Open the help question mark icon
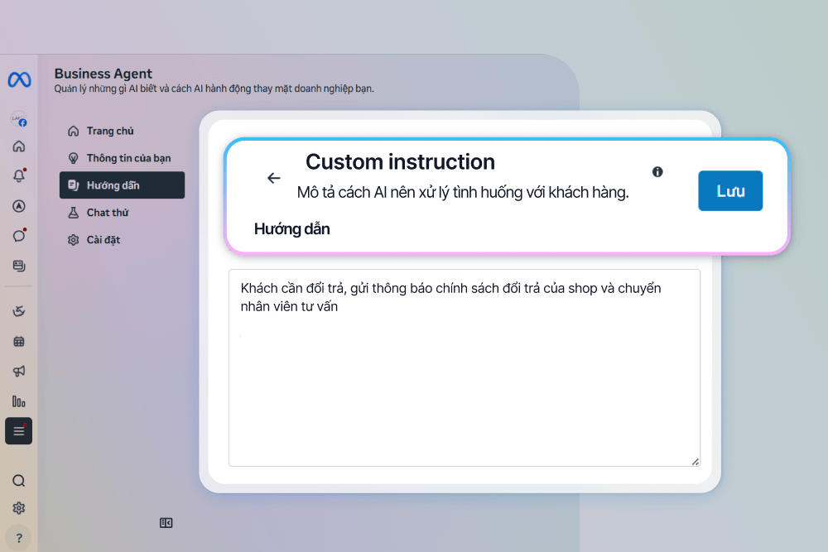The width and height of the screenshot is (828, 552). 19,538
